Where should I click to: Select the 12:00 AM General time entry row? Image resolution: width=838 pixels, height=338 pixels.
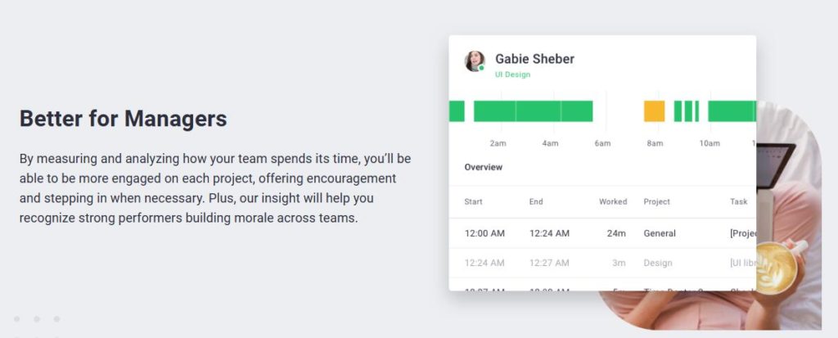tap(601, 233)
